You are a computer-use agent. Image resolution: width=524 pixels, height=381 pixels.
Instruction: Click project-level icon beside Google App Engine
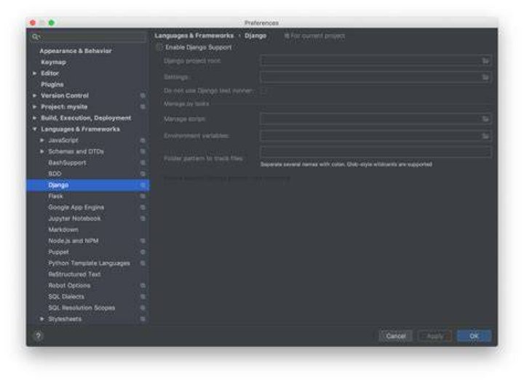coord(143,207)
